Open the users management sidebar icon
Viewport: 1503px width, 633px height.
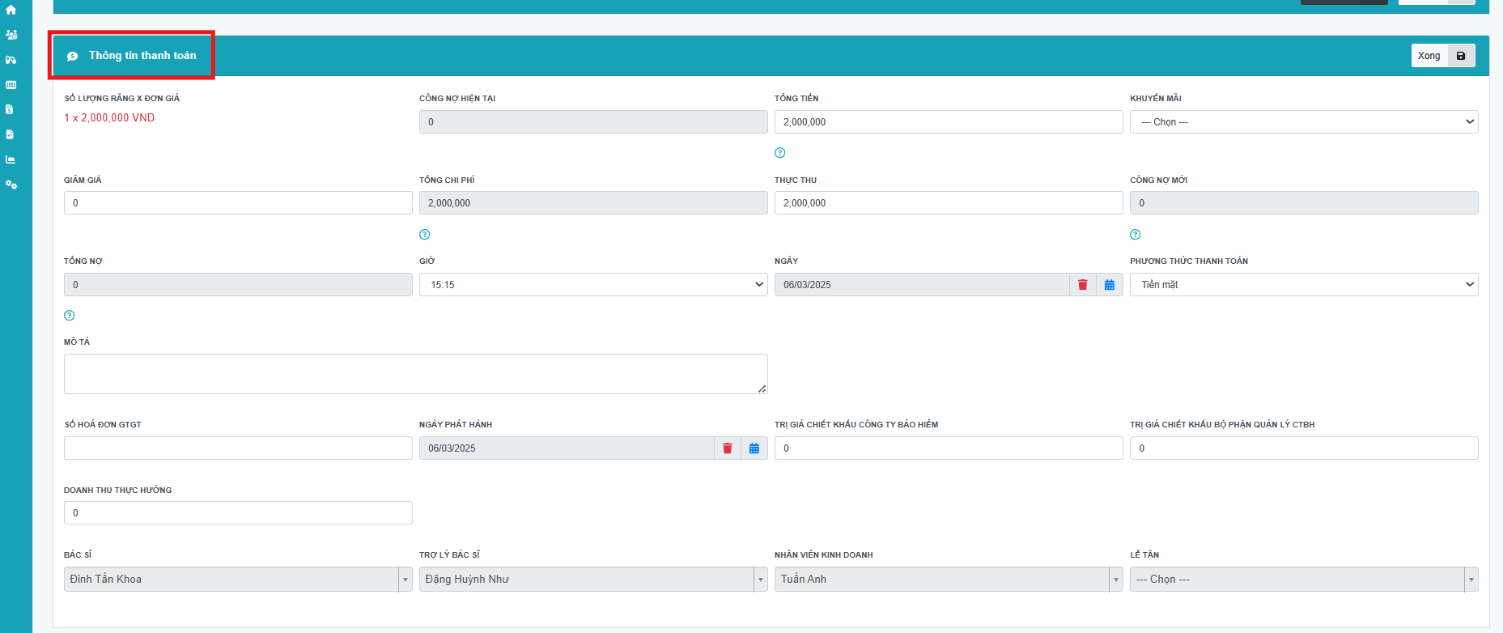(x=11, y=35)
